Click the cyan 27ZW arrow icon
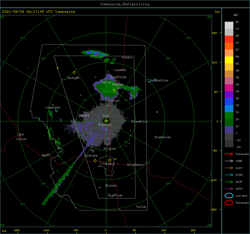Screen dimensions: 250x234 click(x=229, y=175)
